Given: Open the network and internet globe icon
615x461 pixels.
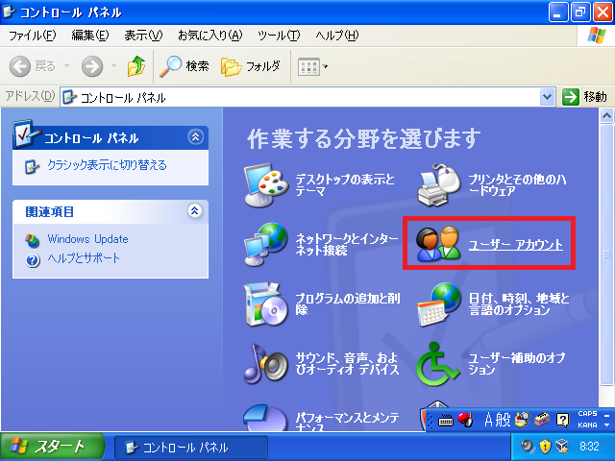Looking at the screenshot, I should point(266,244).
